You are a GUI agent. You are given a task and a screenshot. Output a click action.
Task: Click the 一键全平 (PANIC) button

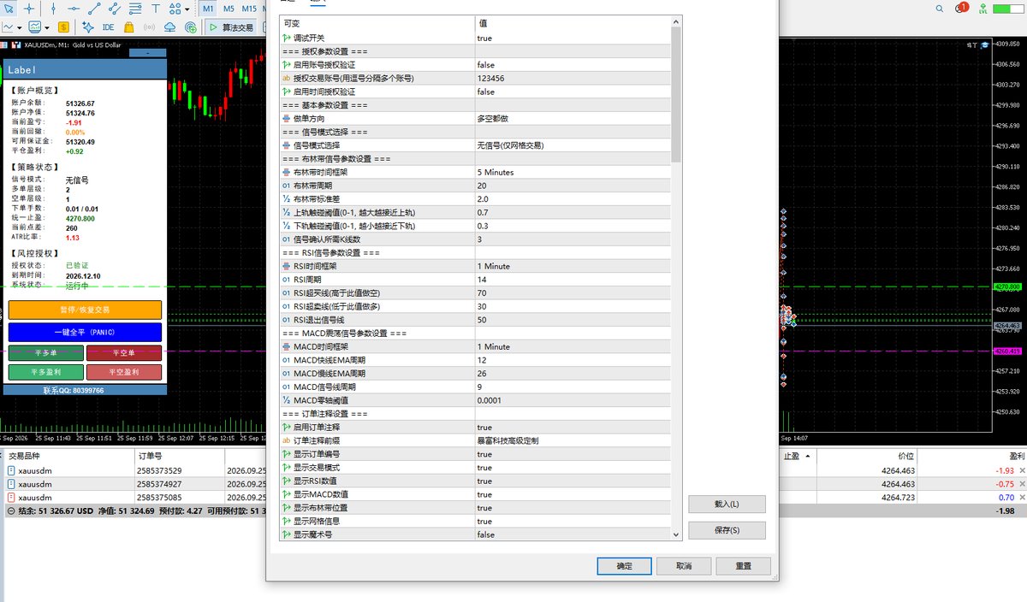85,332
